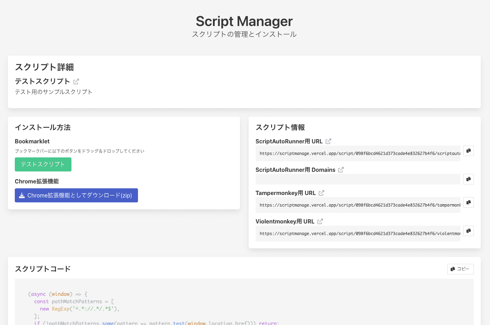Click the スクリプトコード heading
This screenshot has height=325, width=490.
[x=43, y=269]
